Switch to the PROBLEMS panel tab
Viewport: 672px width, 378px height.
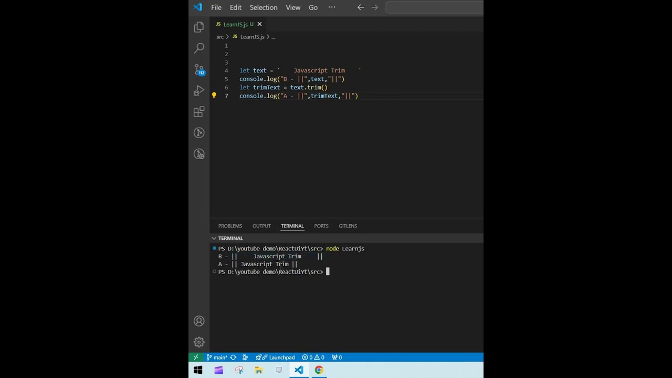230,226
